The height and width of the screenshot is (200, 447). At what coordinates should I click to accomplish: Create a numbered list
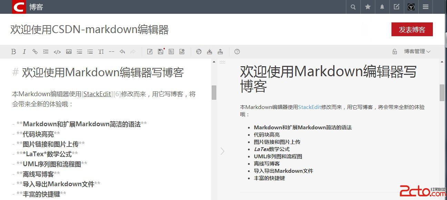(x=79, y=52)
